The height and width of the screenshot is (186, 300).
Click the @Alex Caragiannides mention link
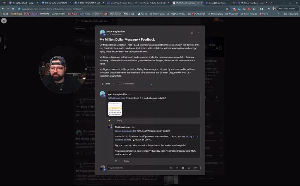[x=125, y=131]
